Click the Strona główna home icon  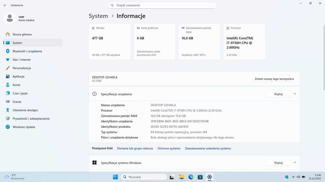pos(8,34)
